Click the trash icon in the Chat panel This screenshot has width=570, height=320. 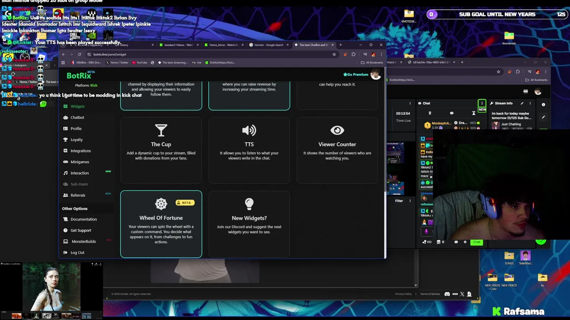point(430,113)
